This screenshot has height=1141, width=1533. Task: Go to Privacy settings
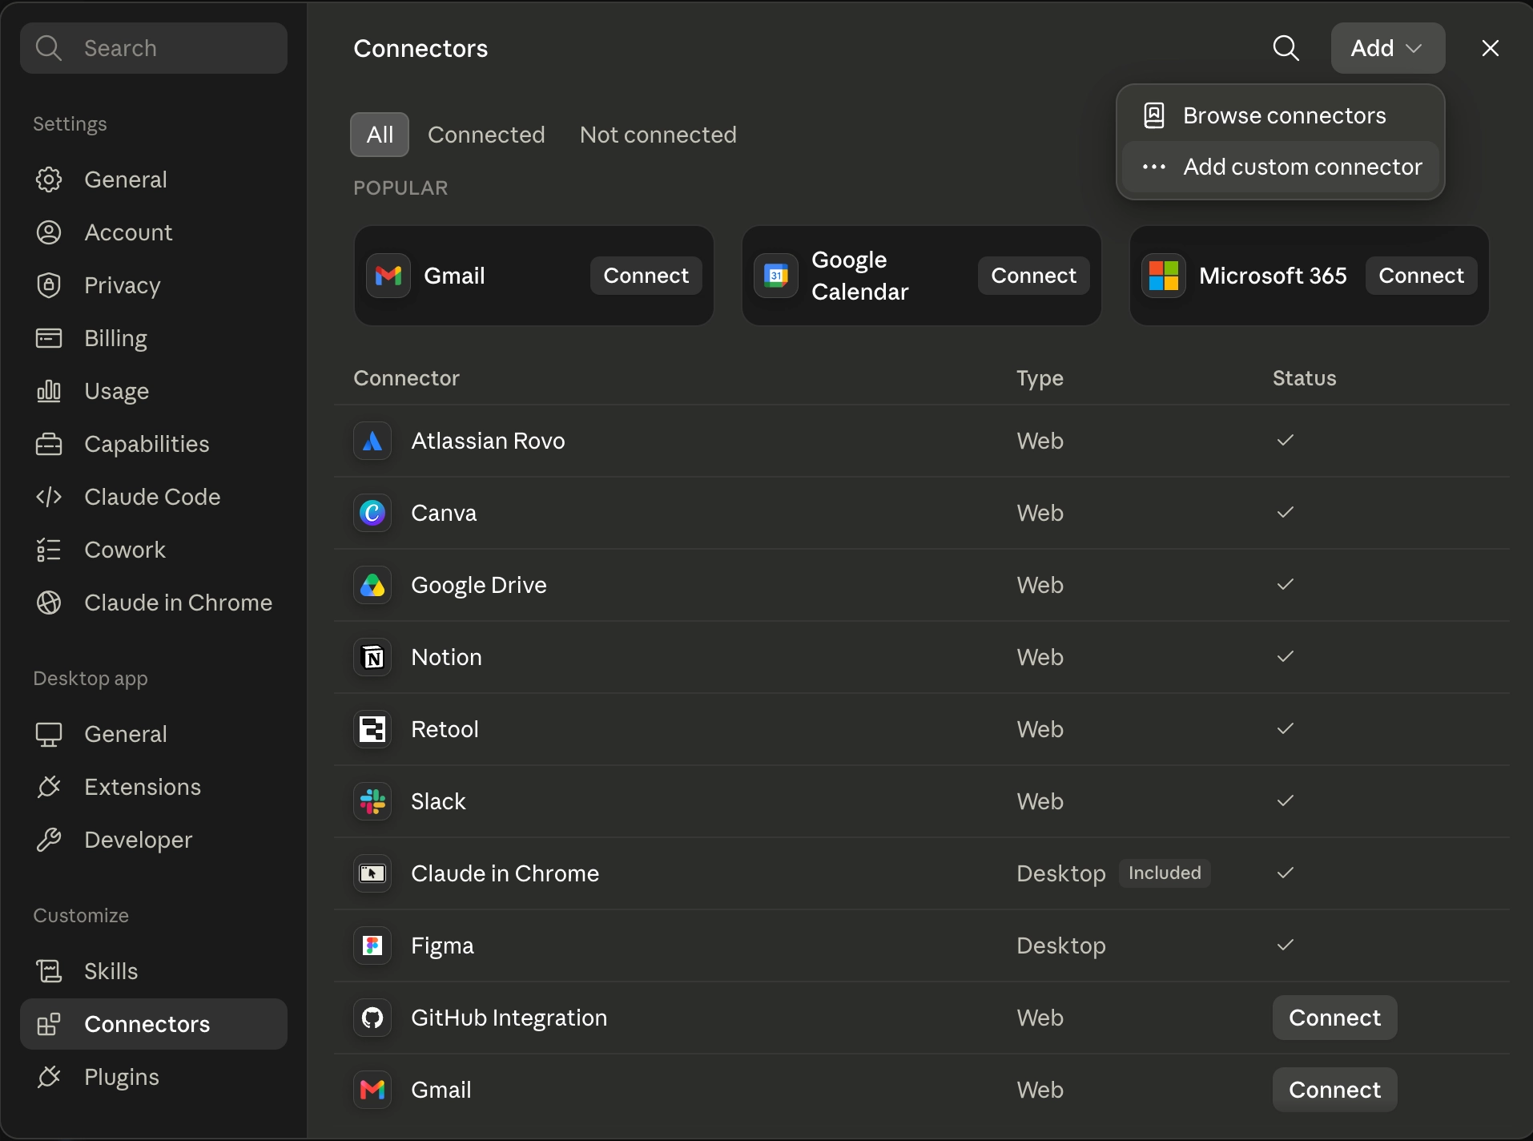(x=154, y=285)
